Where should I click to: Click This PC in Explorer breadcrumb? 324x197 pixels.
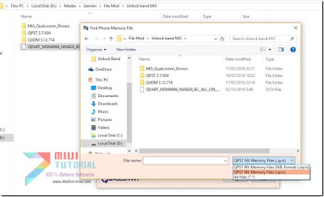[x=17, y=6]
